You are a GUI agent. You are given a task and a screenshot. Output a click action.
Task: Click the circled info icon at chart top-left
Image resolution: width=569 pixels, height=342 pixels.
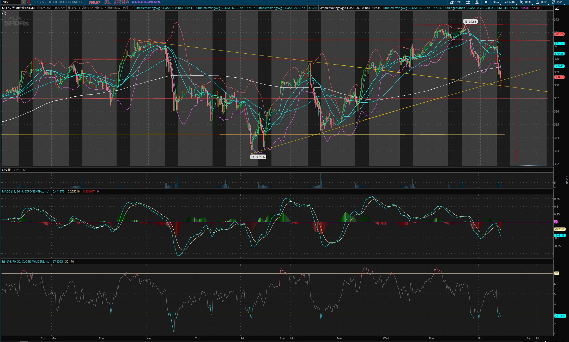[x=4, y=14]
